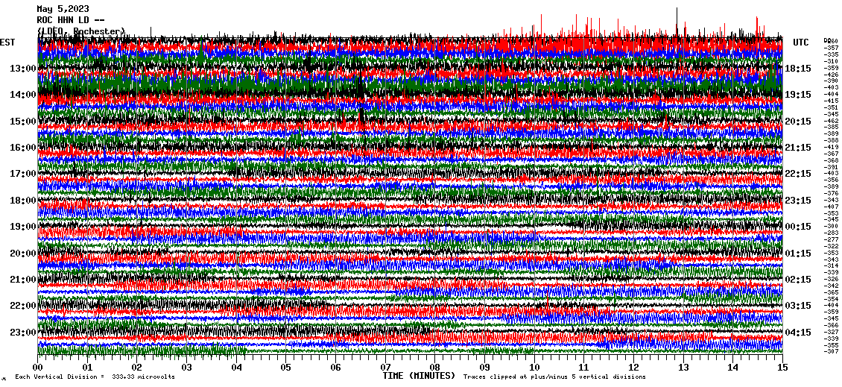Select the 19:00 EST hour label
The width and height of the screenshot is (842, 387).
(x=23, y=227)
